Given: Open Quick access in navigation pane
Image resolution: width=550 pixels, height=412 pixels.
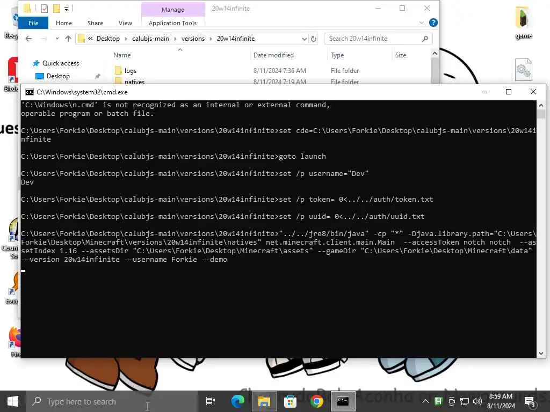Looking at the screenshot, I should [60, 63].
